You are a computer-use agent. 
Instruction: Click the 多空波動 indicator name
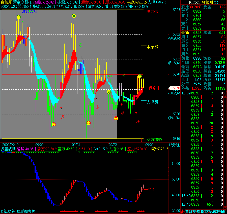(x=8, y=149)
